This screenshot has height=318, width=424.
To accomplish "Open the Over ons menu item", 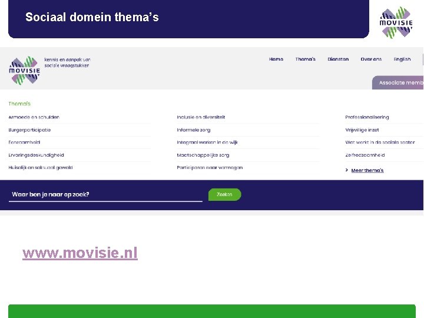I will pos(371,59).
